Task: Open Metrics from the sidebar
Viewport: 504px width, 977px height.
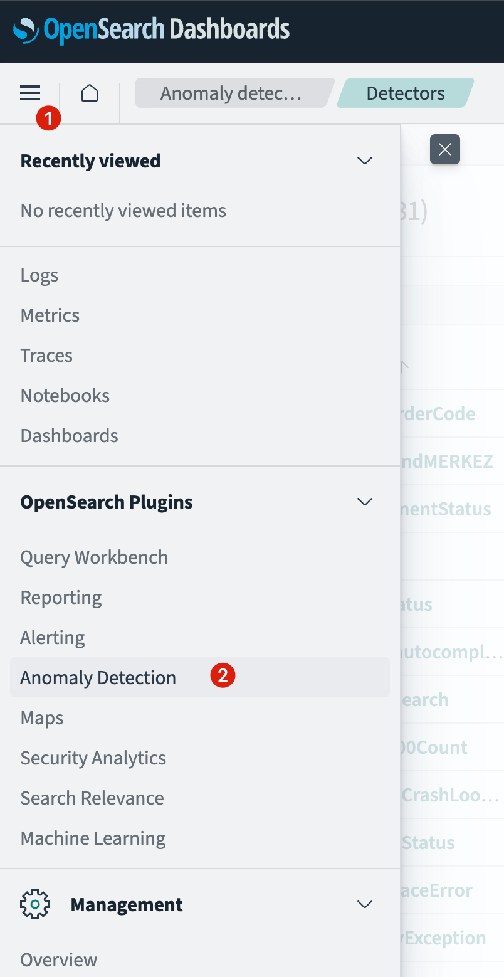Action: click(50, 315)
